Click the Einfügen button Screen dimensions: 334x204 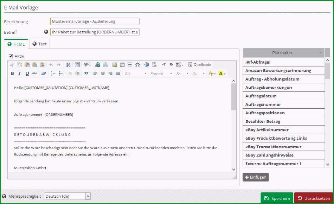click(x=256, y=177)
